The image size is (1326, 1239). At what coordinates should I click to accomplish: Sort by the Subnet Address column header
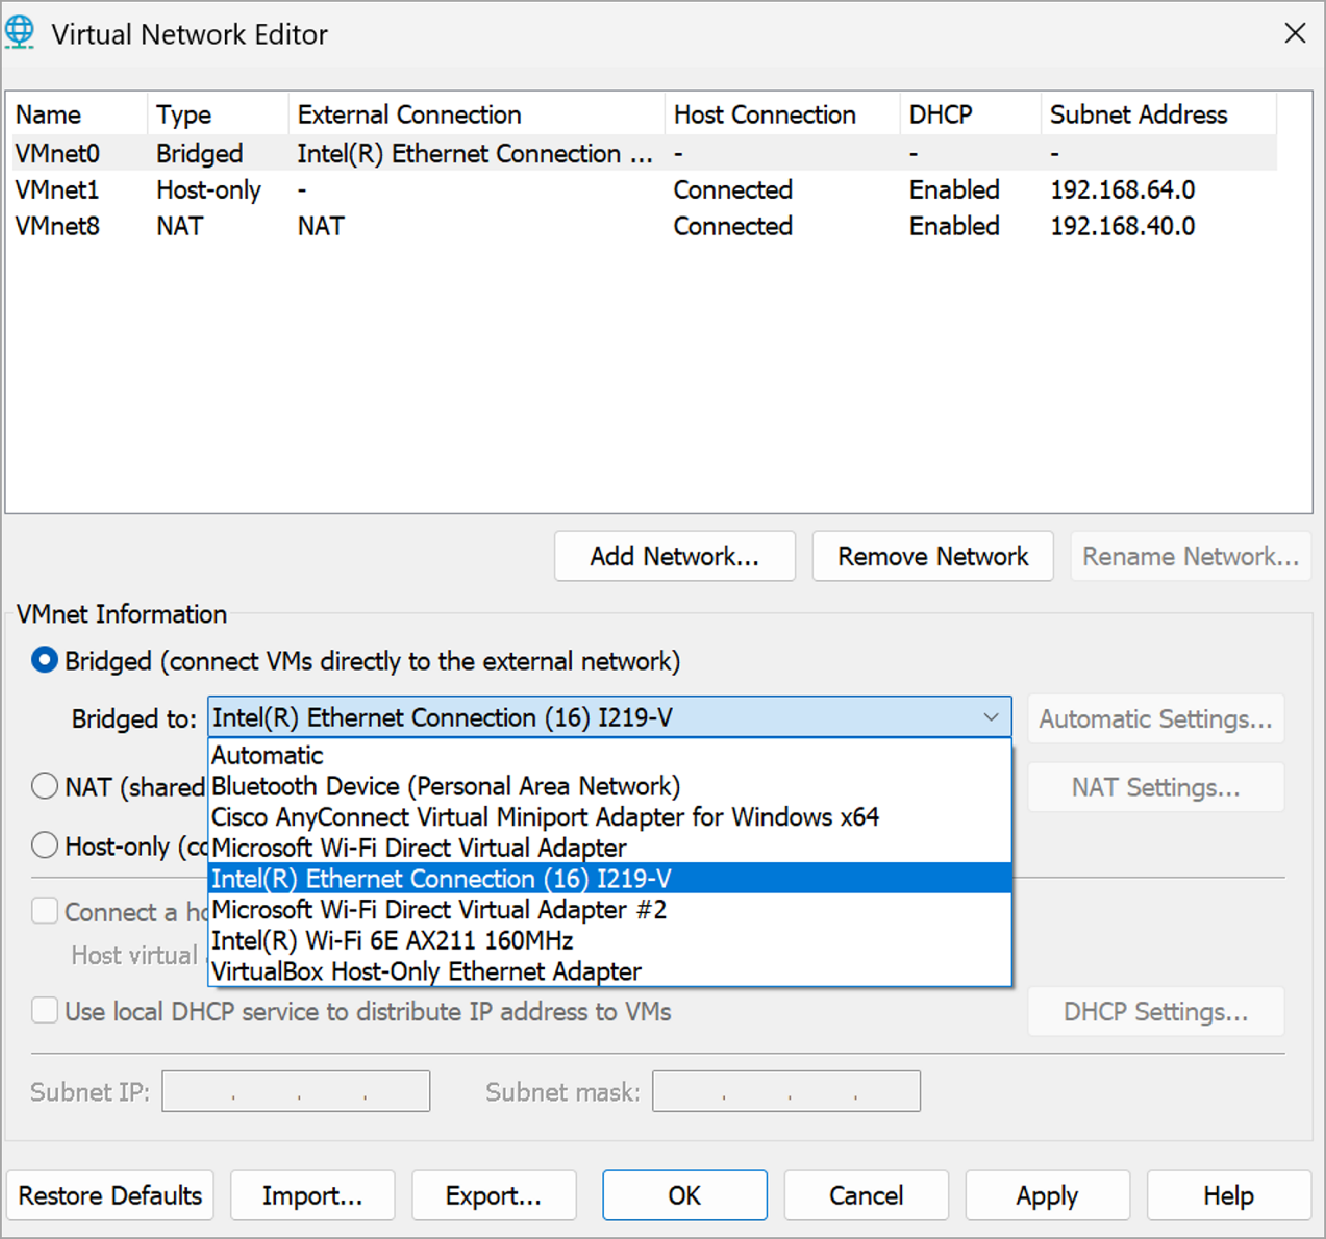1137,115
